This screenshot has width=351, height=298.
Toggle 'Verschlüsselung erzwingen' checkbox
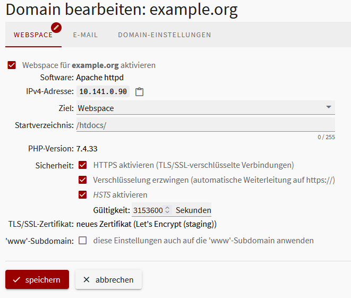(x=83, y=180)
